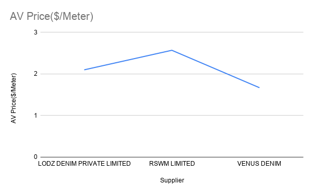Screen dimensions: 313x194
Task: Click the line start point at LODZ DENIM
Action: click(85, 70)
